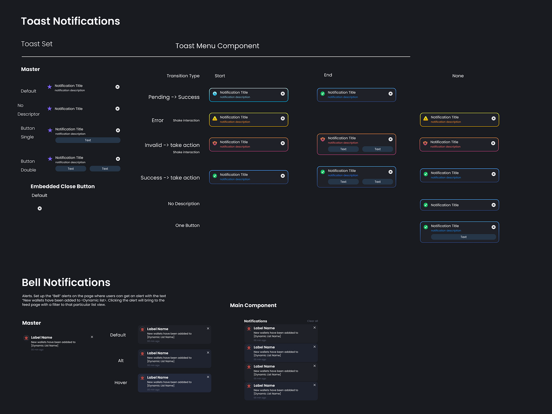Image resolution: width=552 pixels, height=414 pixels.
Task: Click the green checkmark on the Success toast
Action: click(x=215, y=176)
